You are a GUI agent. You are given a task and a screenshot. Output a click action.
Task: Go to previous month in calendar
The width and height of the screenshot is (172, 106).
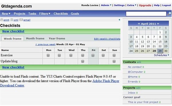point(139,24)
